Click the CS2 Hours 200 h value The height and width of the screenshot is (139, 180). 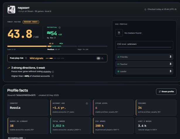coord(100,126)
